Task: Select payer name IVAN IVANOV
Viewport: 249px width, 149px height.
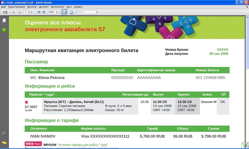Action: point(43,136)
